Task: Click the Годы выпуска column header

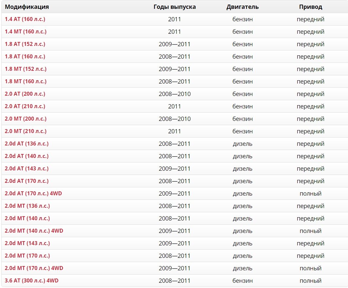Action: click(x=174, y=7)
